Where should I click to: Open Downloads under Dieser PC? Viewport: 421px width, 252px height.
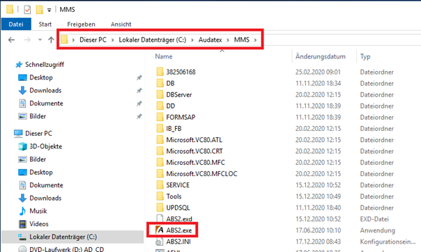(x=45, y=198)
